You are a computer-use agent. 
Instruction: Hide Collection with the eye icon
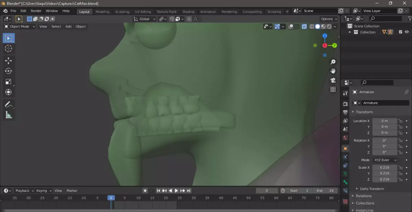coord(407,32)
